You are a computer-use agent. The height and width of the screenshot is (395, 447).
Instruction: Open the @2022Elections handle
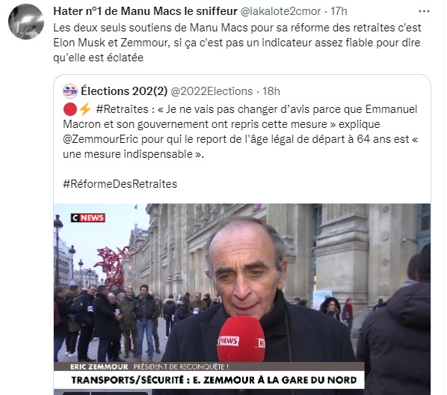point(212,91)
